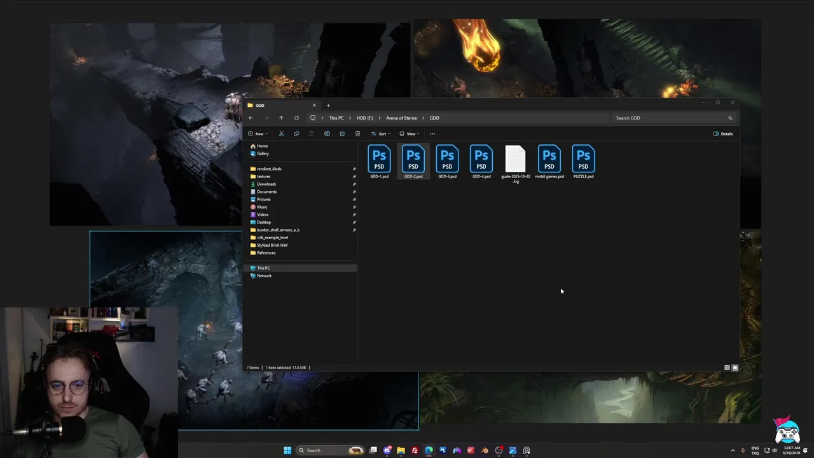Delete the selected file
814x458 pixels.
(x=357, y=134)
